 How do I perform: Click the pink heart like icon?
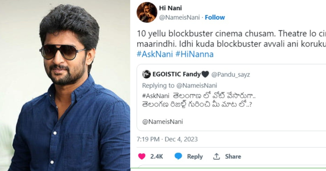tap(142, 156)
